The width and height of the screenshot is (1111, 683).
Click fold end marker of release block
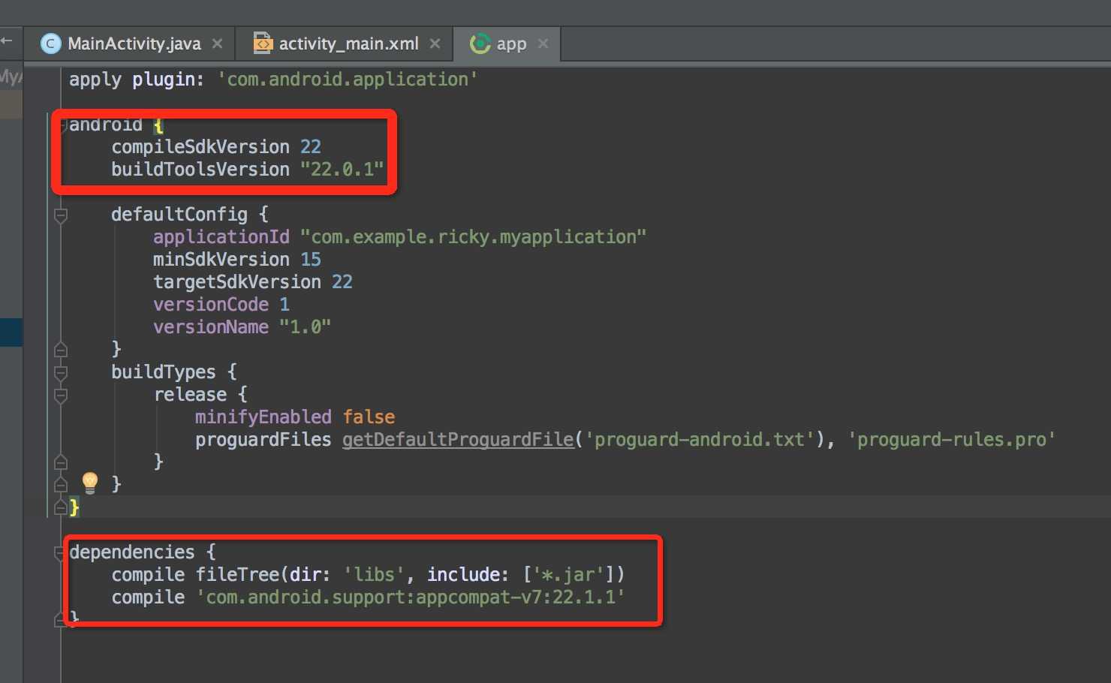click(x=61, y=462)
